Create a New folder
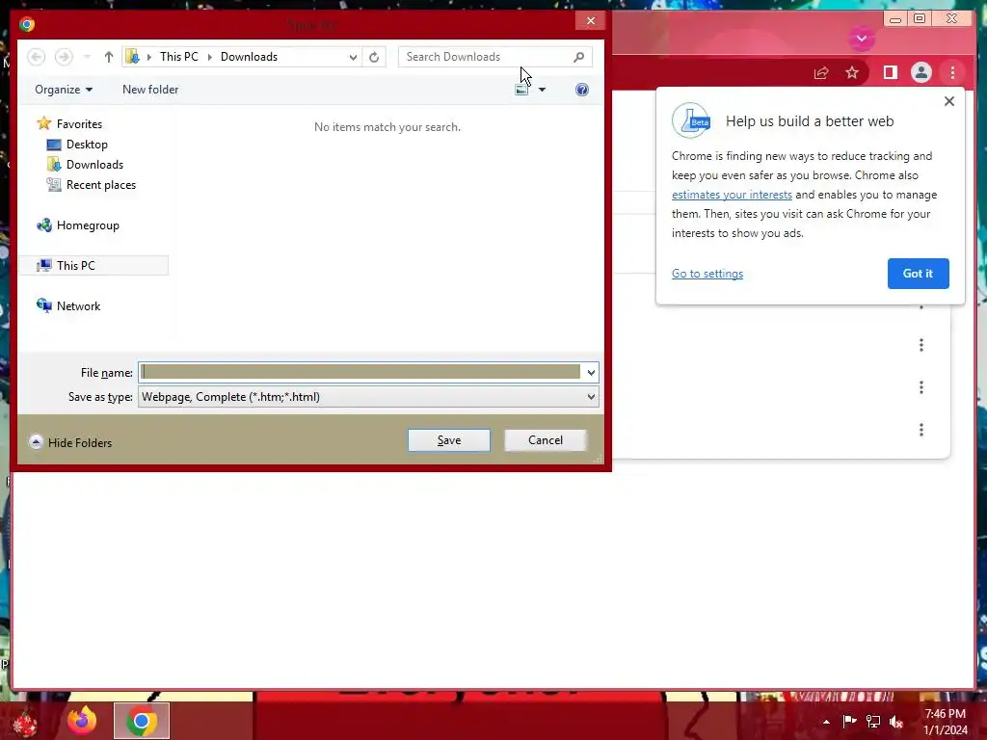 point(150,90)
